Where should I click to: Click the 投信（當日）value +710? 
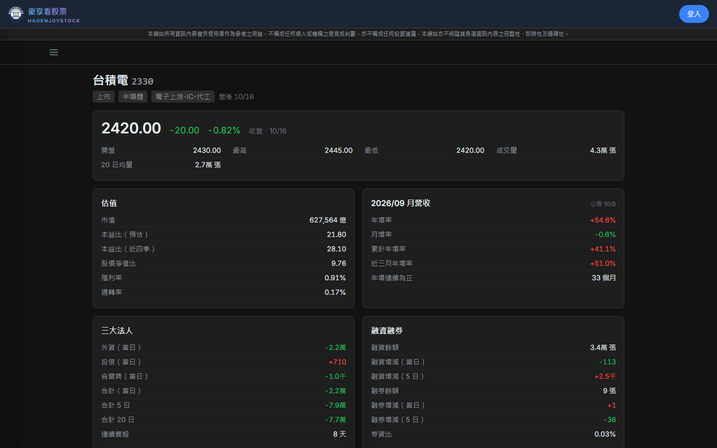pos(338,362)
